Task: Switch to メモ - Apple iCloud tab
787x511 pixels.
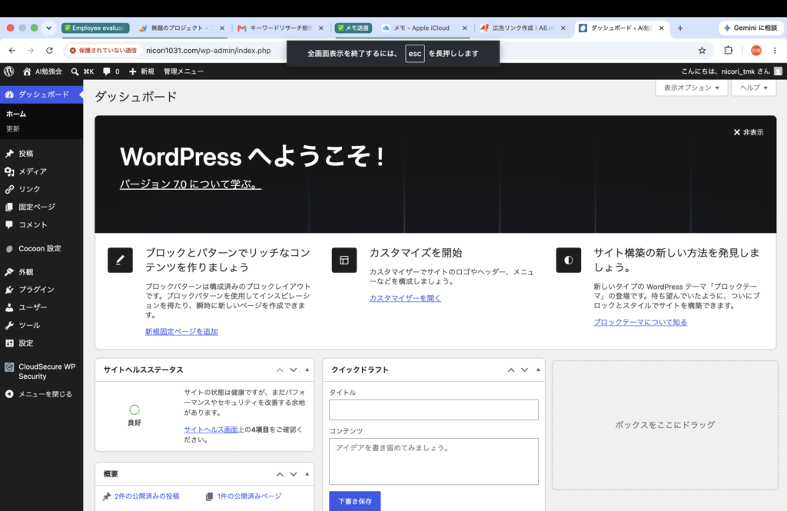Action: tap(425, 28)
